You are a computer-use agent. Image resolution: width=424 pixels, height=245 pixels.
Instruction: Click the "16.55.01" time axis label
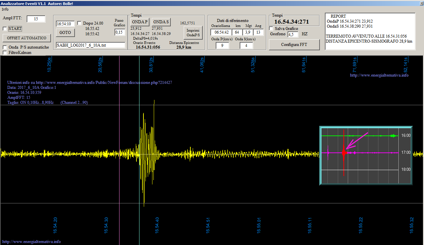259,225
